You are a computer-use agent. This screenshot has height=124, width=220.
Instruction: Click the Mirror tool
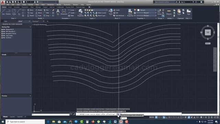click(39, 13)
